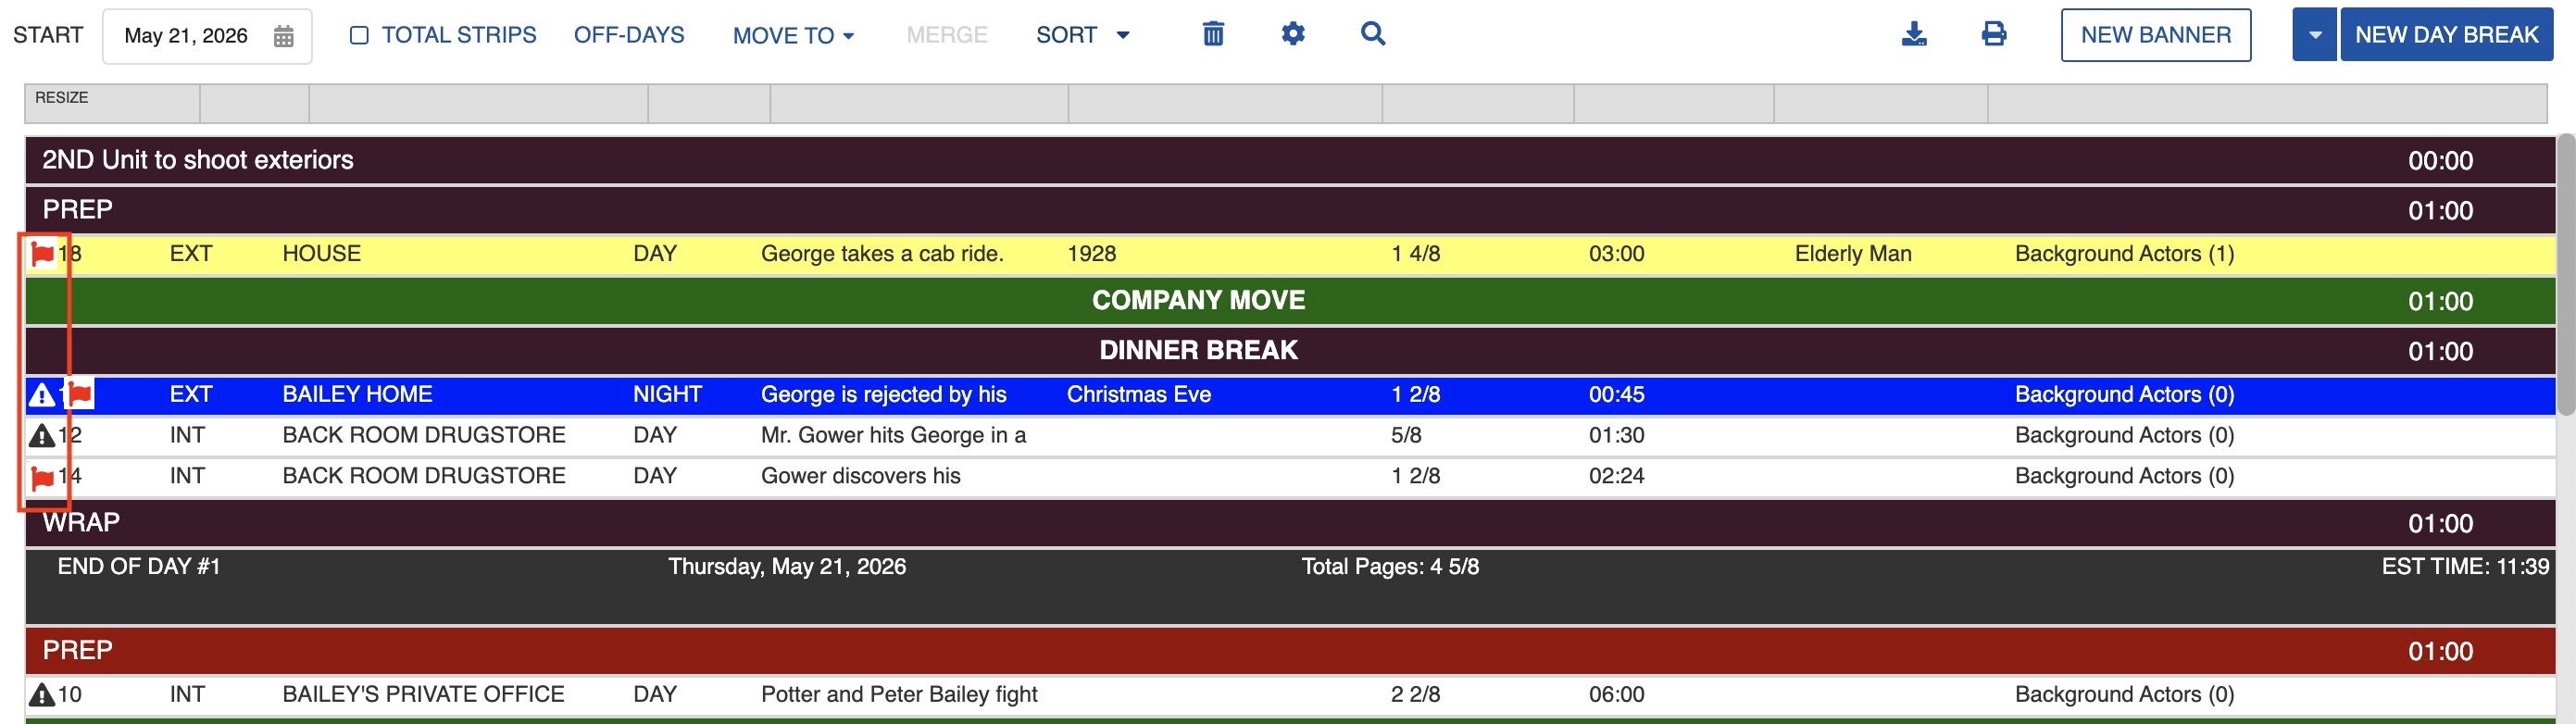Click 'Potter and Peter Bailey fight' description

899,695
